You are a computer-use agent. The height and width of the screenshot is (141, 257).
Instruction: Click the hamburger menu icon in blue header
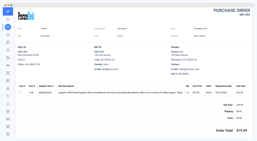click(x=8, y=12)
